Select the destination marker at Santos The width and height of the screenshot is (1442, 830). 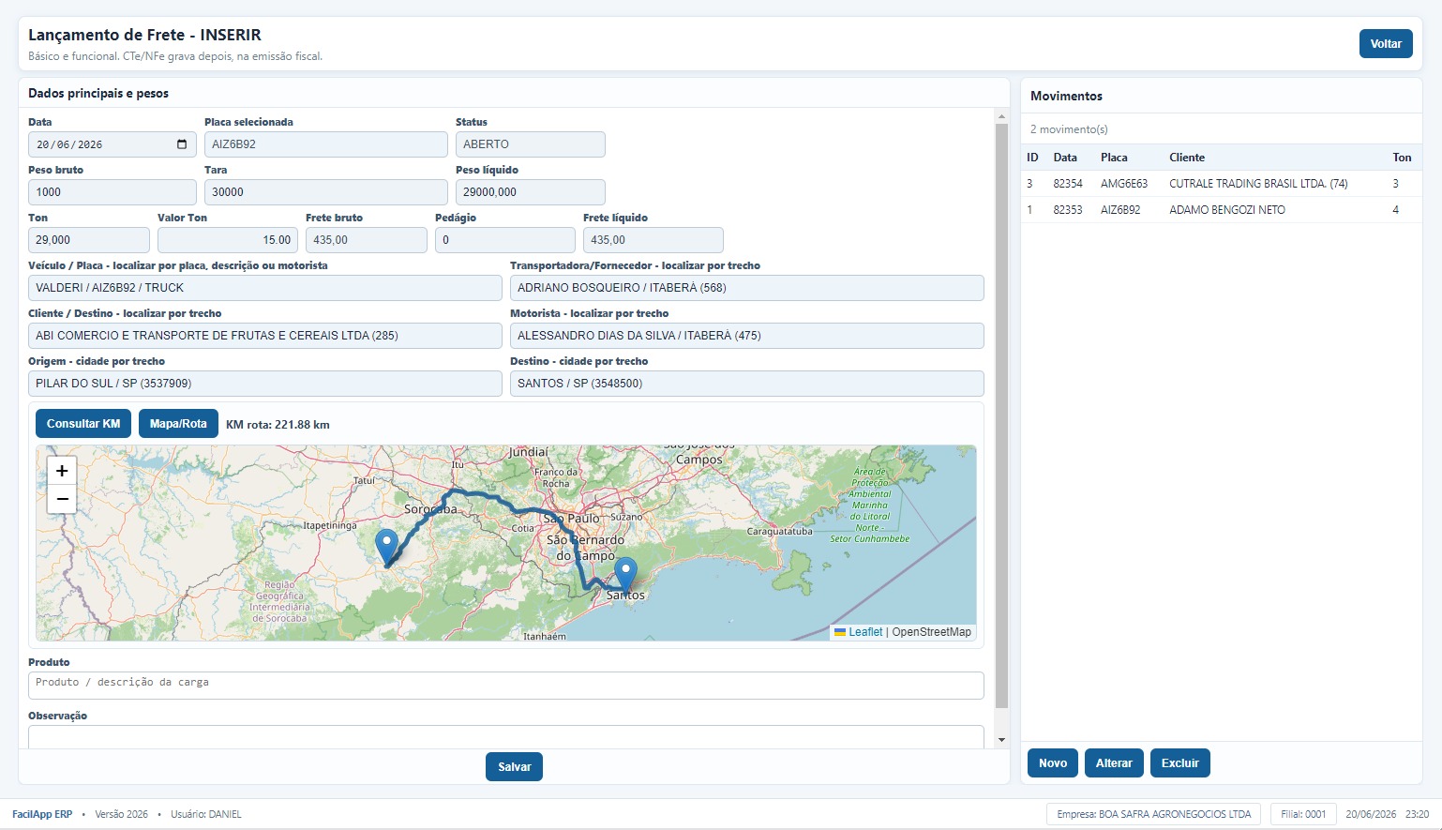[x=625, y=575]
